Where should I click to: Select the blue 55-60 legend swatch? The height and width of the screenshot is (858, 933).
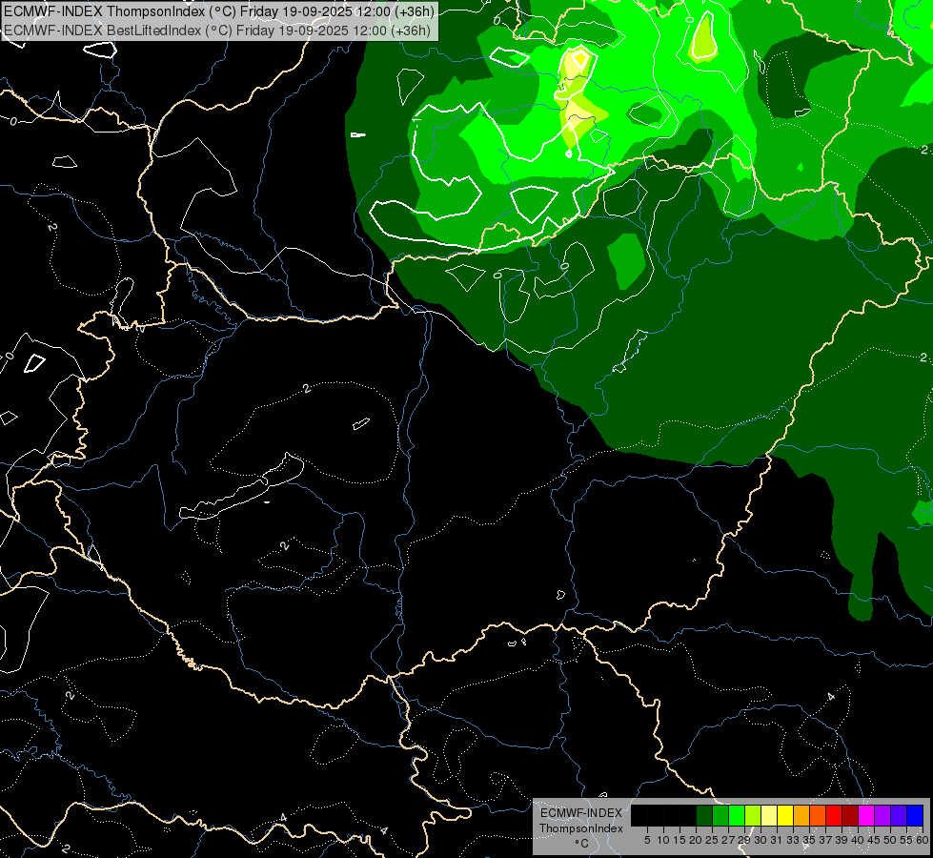point(915,815)
